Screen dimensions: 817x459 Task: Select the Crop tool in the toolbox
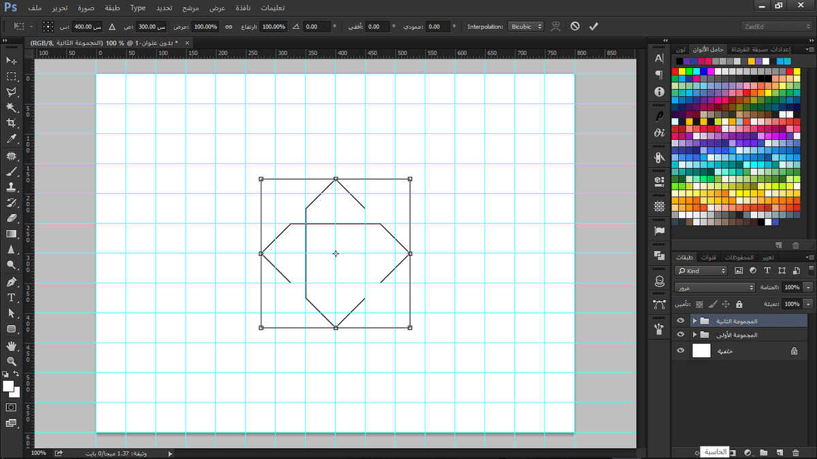[12, 123]
